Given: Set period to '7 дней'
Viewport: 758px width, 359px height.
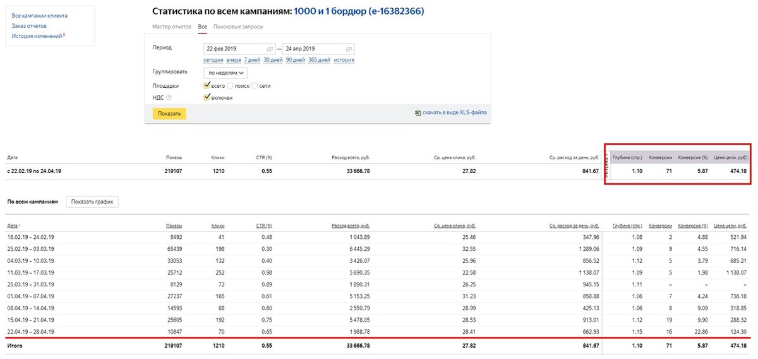Looking at the screenshot, I should (252, 60).
